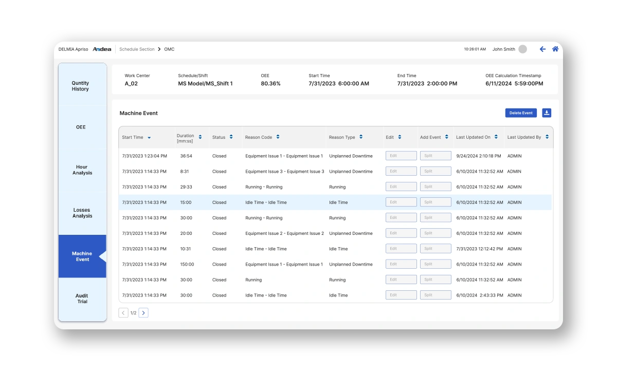
Task: Click the home icon in top bar
Action: (555, 49)
